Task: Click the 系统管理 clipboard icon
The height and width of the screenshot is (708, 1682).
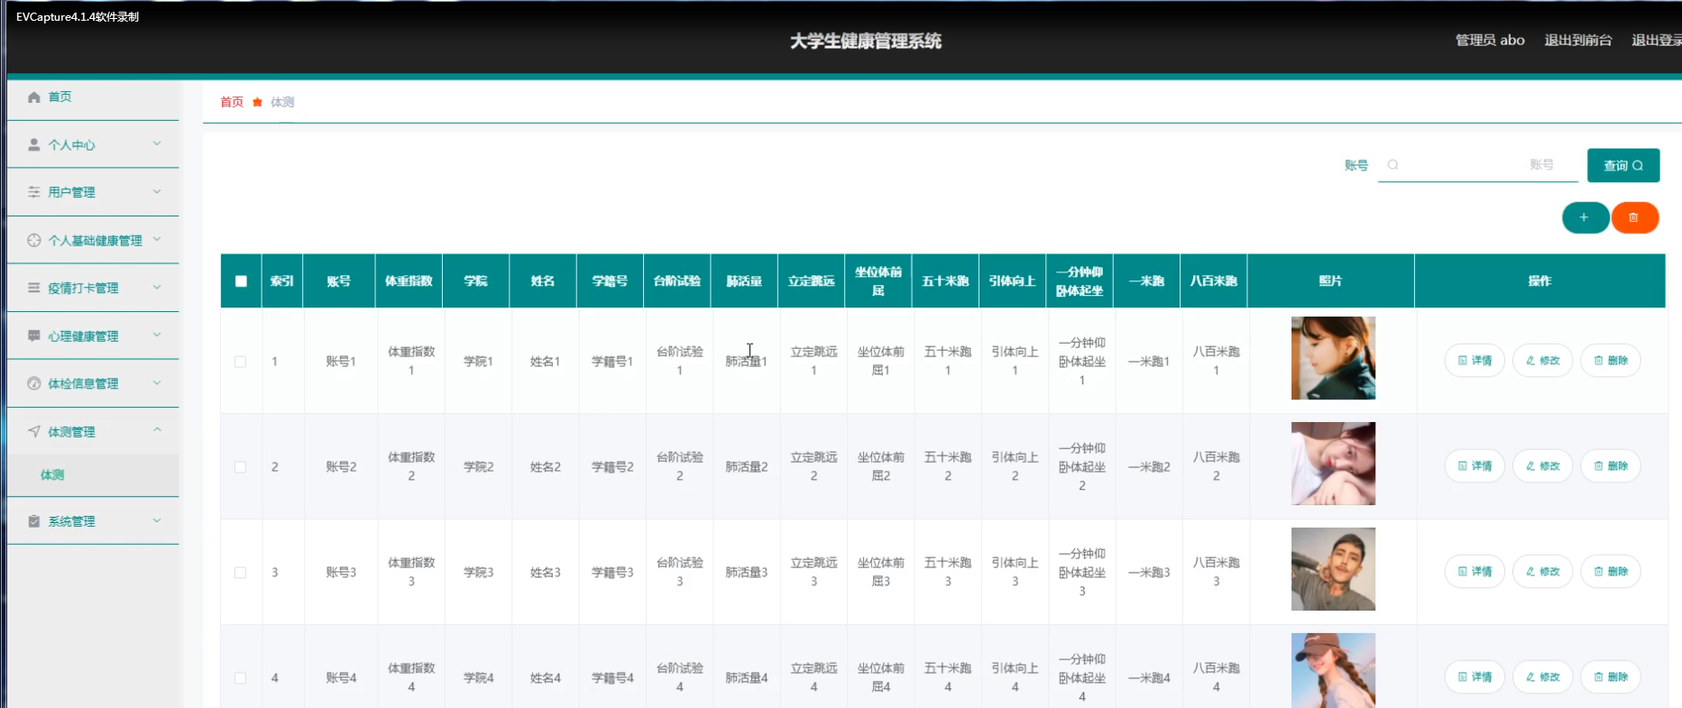Action: (34, 521)
